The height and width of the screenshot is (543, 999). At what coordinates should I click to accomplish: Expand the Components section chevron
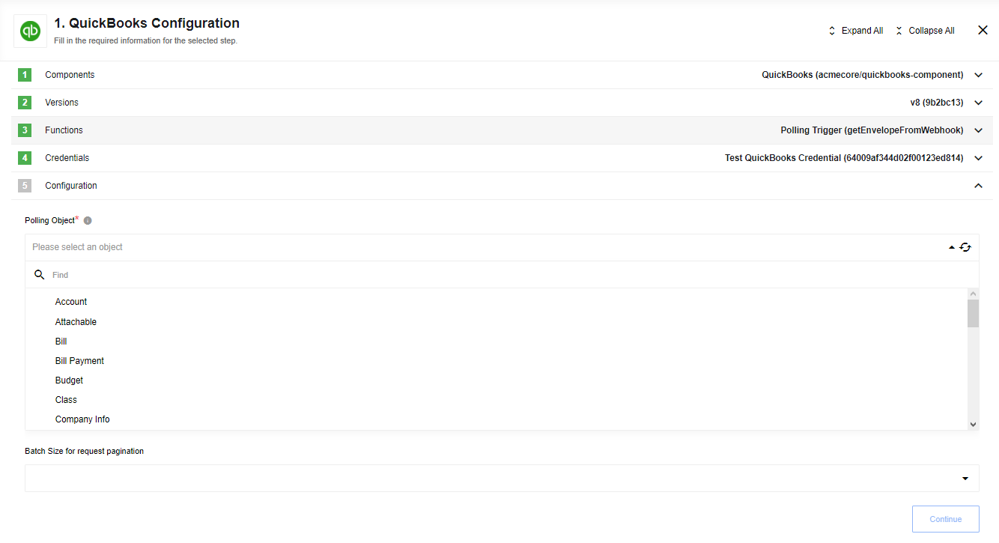pyautogui.click(x=978, y=75)
